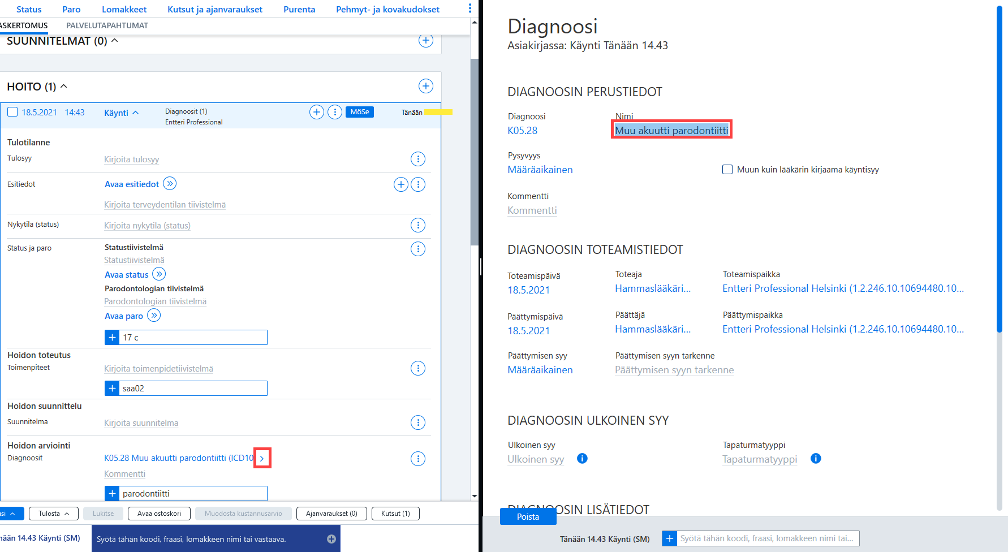Collapse the SUUNNITELMAT (0) section
Screen dimensions: 1008x552
tap(115, 41)
